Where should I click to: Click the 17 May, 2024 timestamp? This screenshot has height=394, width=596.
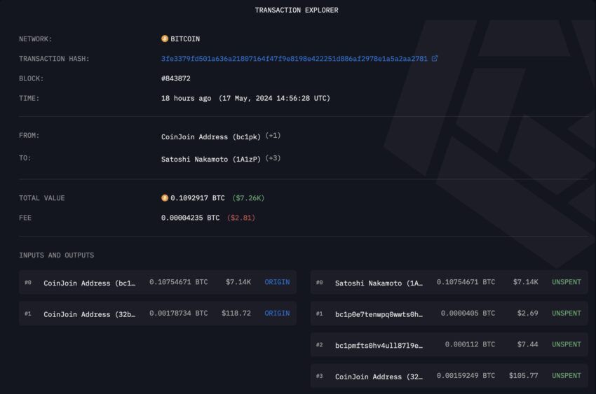click(x=274, y=99)
